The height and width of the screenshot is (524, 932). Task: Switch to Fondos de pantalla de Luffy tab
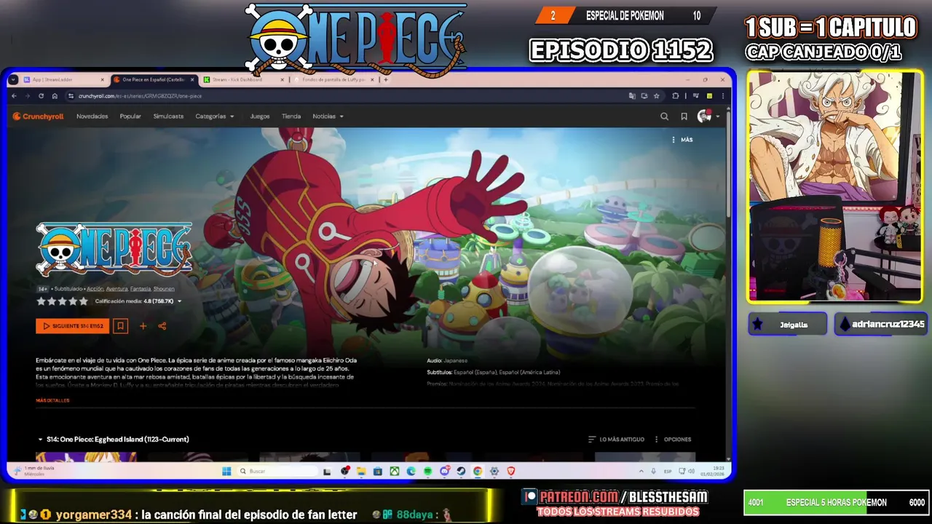[x=334, y=80]
